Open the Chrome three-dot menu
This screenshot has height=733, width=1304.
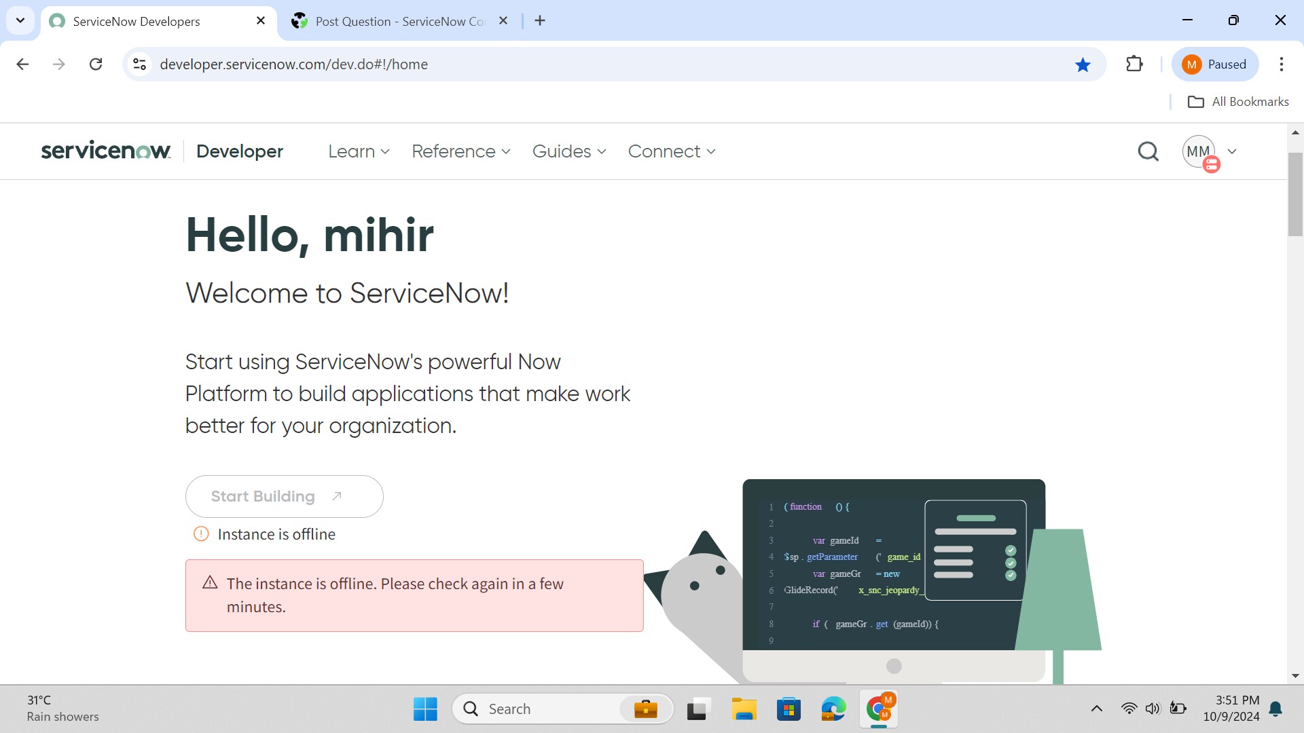[x=1281, y=64]
